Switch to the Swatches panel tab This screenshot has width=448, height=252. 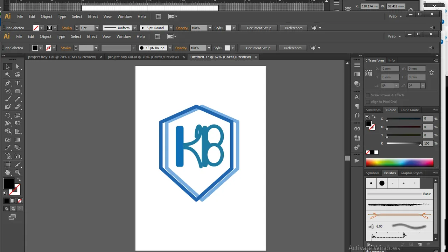pos(373,110)
